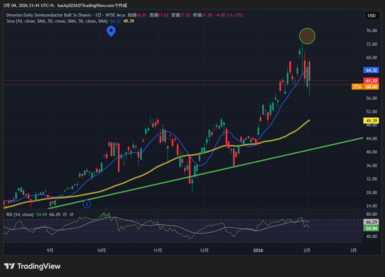Click the yellow 49.39 moving average price label
Viewport: 385px width, 277px height.
[371, 121]
